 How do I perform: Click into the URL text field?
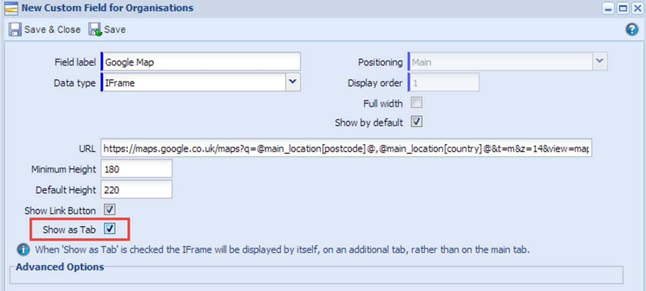point(346,149)
